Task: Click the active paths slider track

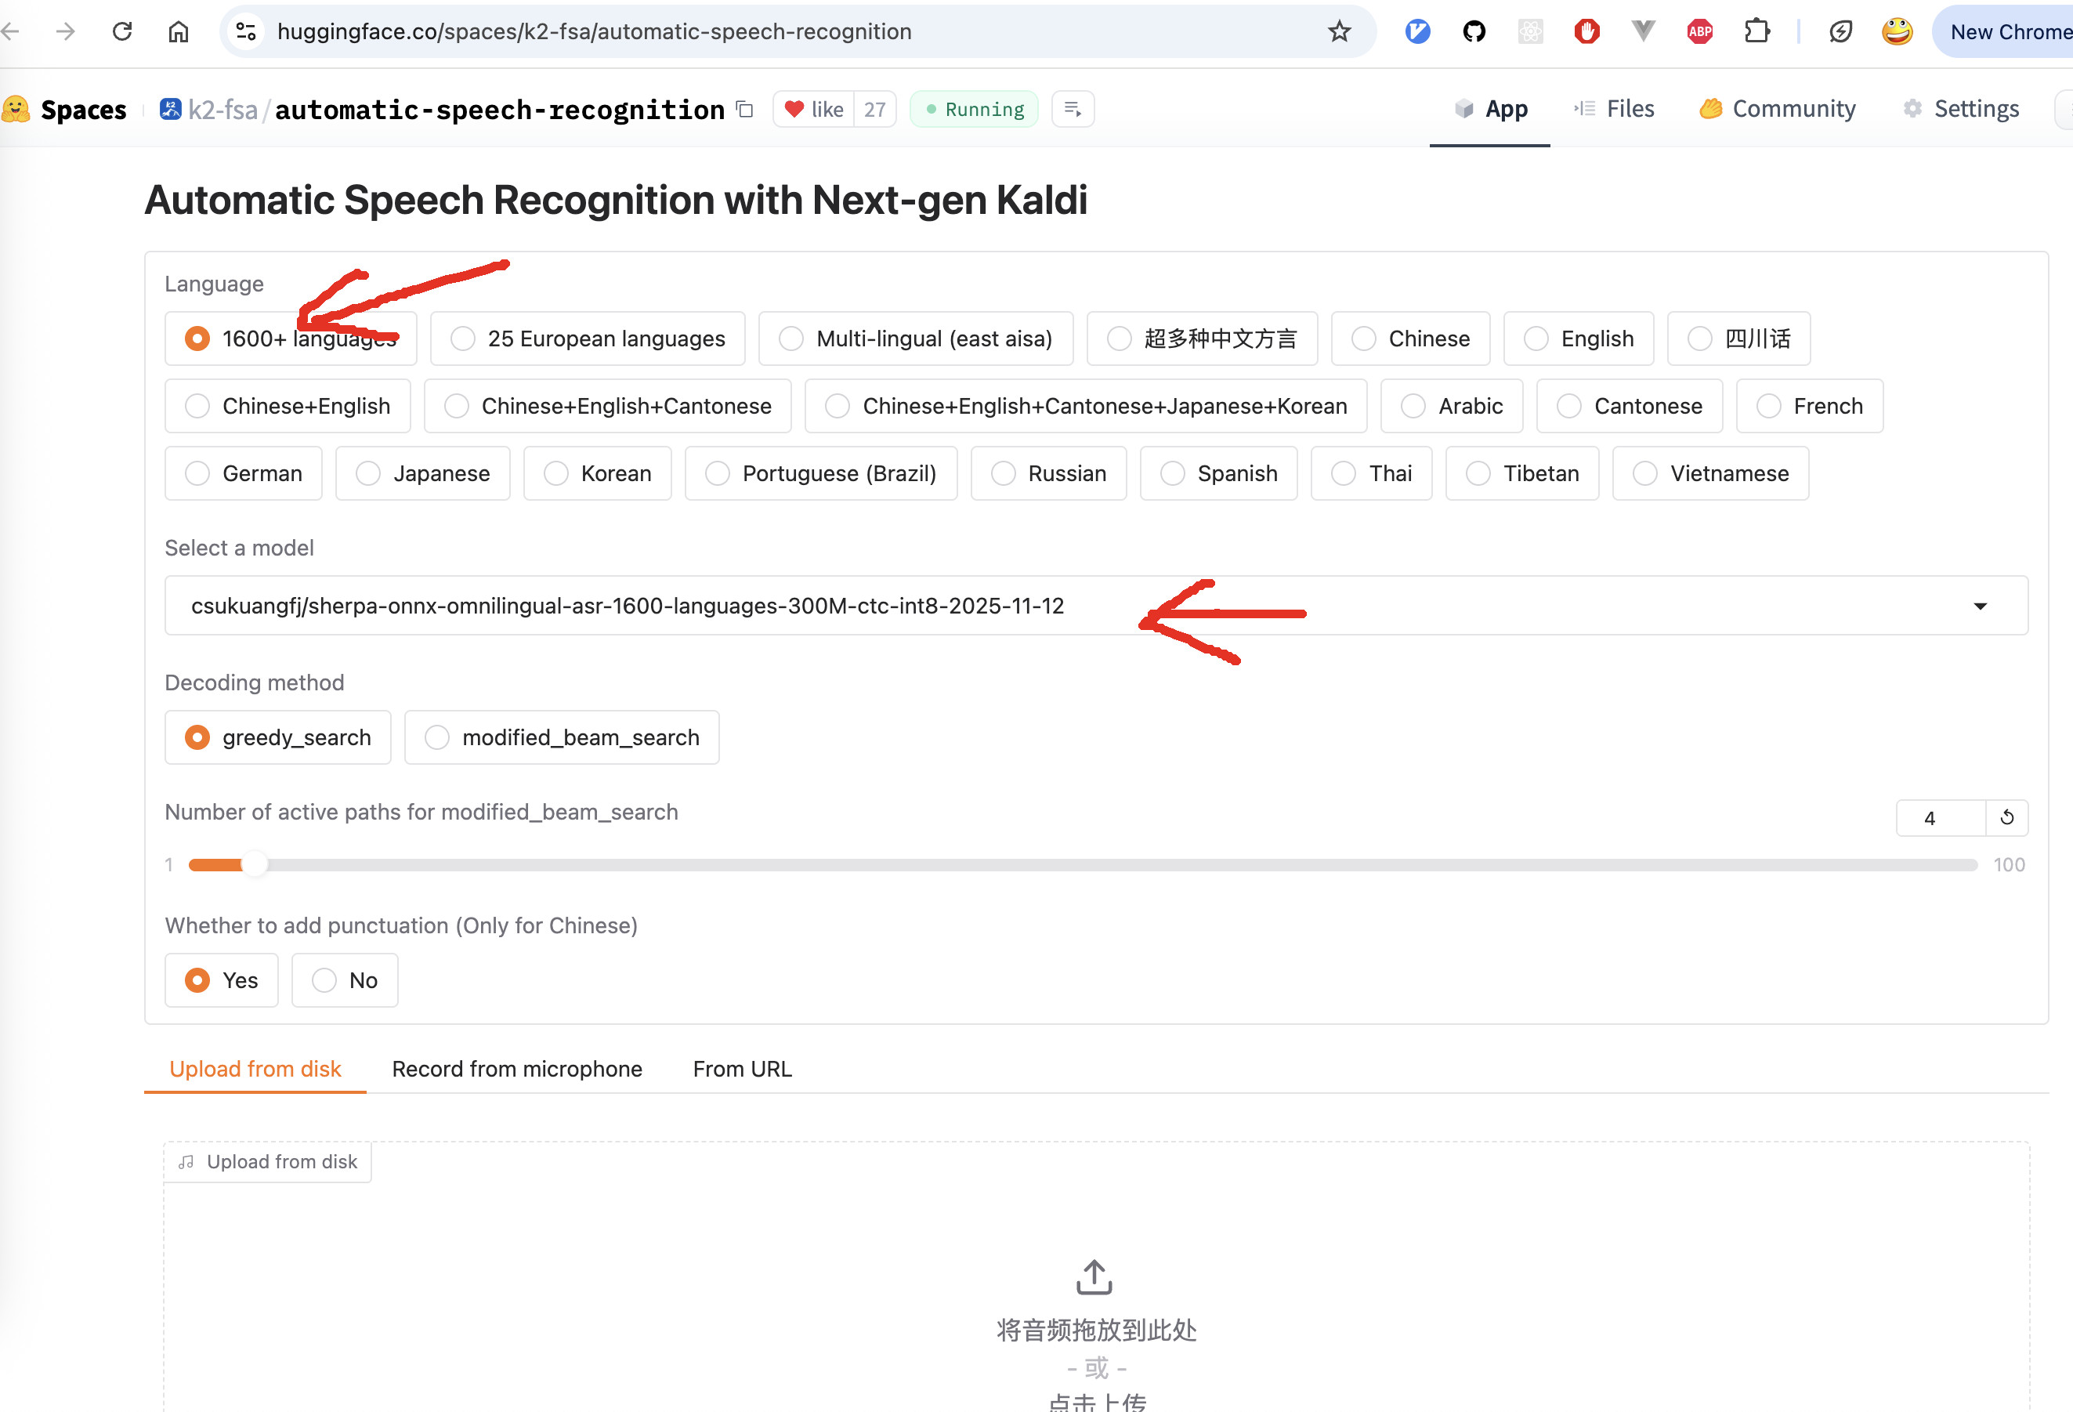Action: [x=1082, y=865]
